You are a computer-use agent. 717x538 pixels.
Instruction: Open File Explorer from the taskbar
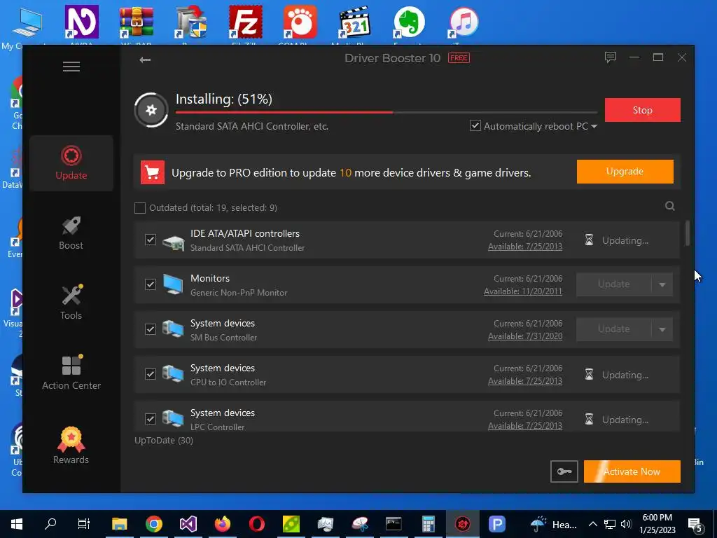pos(119,524)
